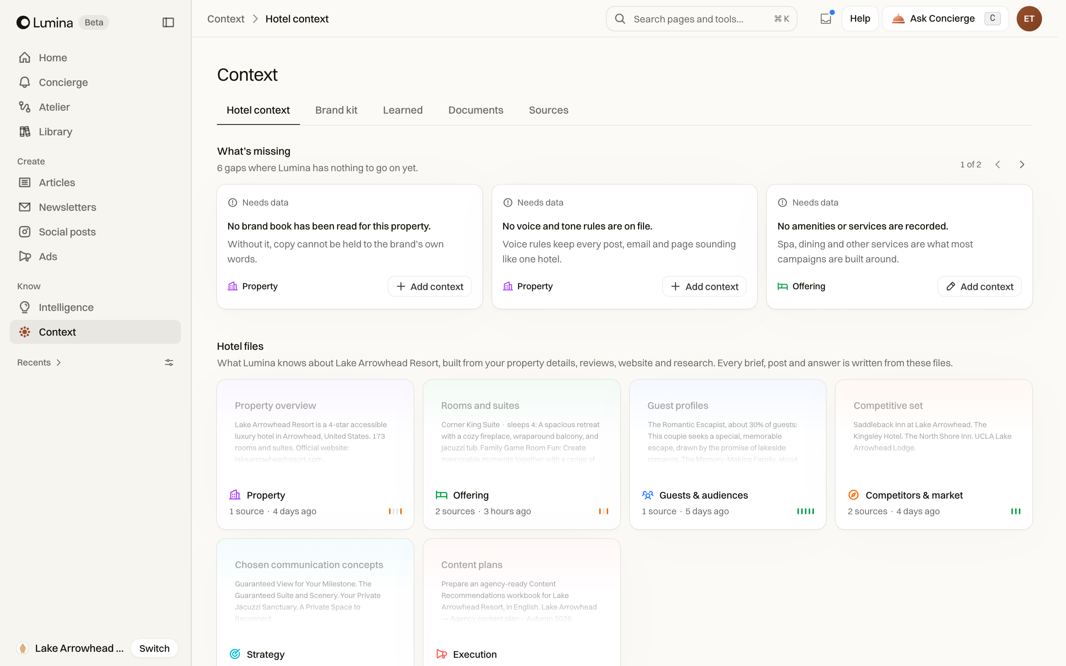This screenshot has height=666, width=1066.
Task: Open Recents filter settings icon
Action: pos(169,363)
